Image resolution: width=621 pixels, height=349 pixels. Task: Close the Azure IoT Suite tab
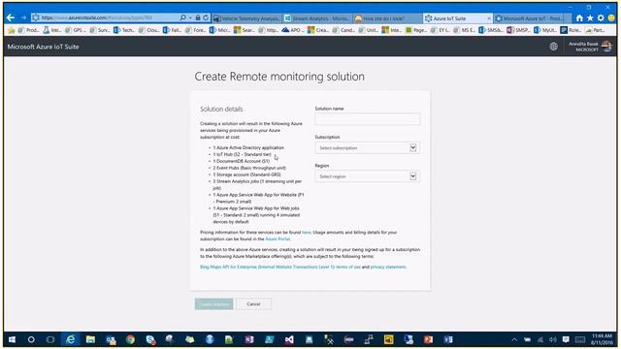pyautogui.click(x=489, y=18)
